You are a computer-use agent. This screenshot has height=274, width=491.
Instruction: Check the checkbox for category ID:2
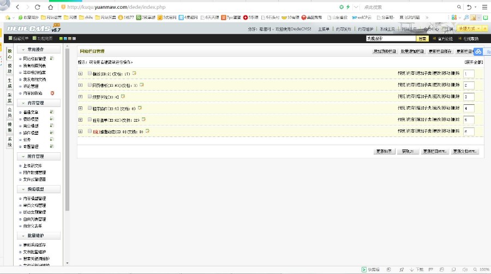click(x=89, y=74)
